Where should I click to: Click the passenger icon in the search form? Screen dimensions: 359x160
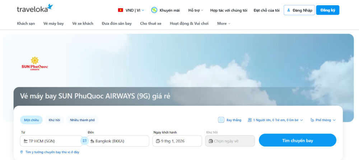pos(250,120)
